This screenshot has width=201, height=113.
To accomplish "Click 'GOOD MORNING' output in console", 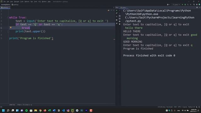I will pos(133,42).
